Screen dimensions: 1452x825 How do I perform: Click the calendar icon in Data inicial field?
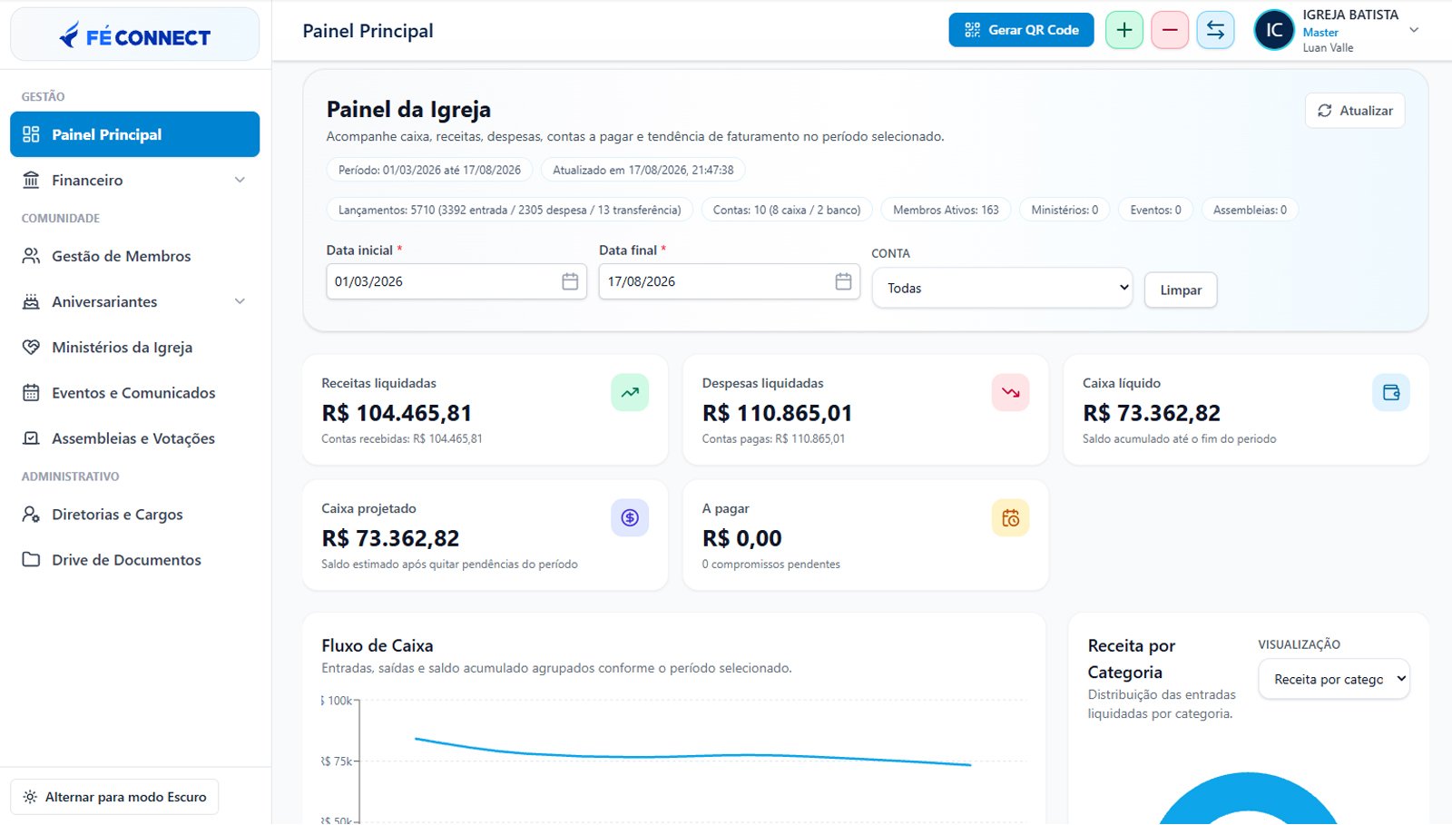click(x=570, y=281)
